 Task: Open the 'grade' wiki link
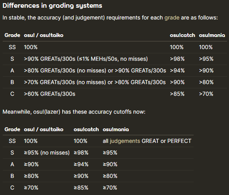point(172,18)
